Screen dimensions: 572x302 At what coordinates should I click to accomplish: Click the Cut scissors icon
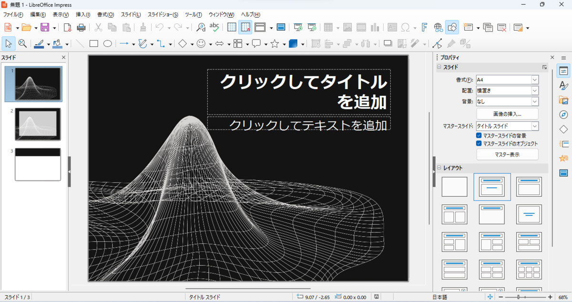(x=99, y=27)
